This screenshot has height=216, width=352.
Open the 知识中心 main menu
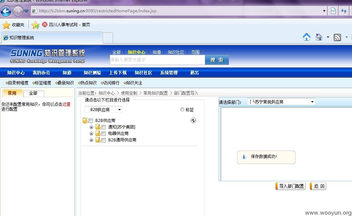coord(16,73)
